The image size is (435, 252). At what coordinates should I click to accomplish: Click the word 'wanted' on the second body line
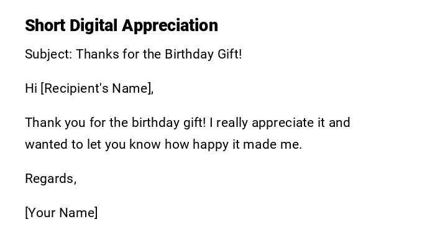[45, 144]
